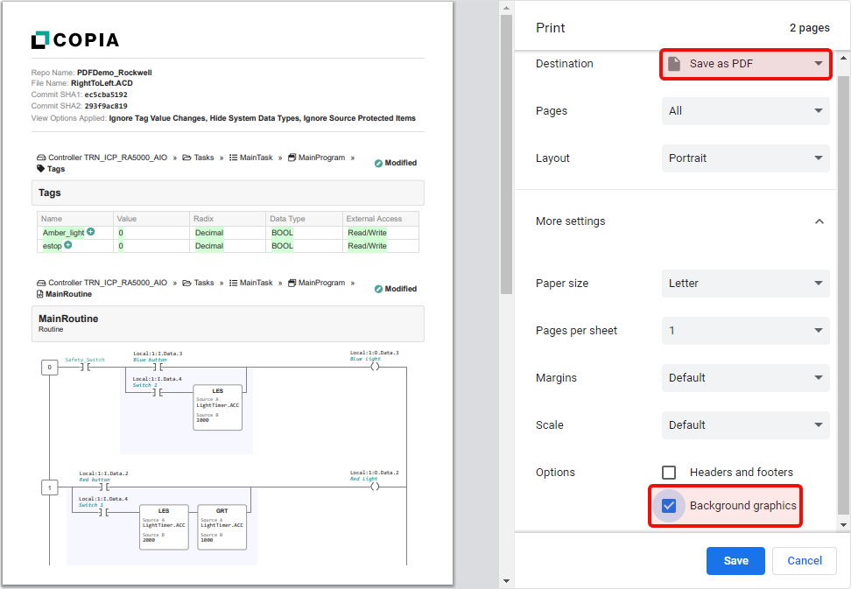Click the Modified status icon above MainRoutine
Image resolution: width=851 pixels, height=589 pixels.
click(378, 289)
